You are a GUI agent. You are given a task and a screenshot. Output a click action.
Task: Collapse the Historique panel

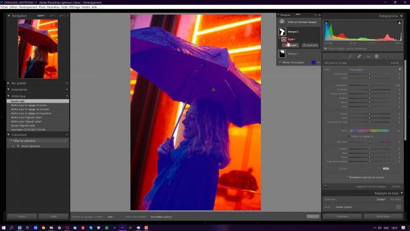tap(8, 96)
